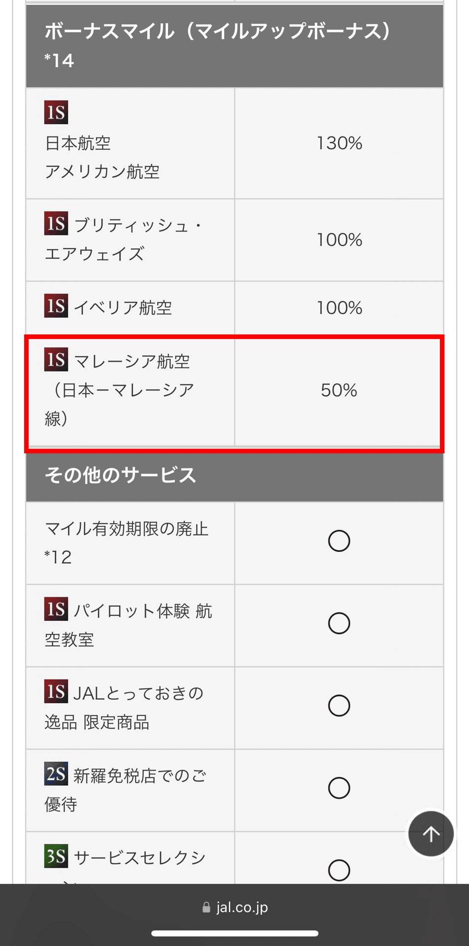Click the 1S badge beside ブリティッシュ・エアウェイズ
This screenshot has height=946, width=469.
pos(56,223)
